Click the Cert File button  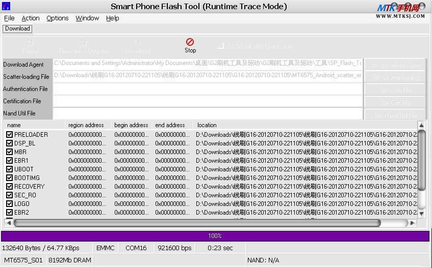(x=395, y=102)
